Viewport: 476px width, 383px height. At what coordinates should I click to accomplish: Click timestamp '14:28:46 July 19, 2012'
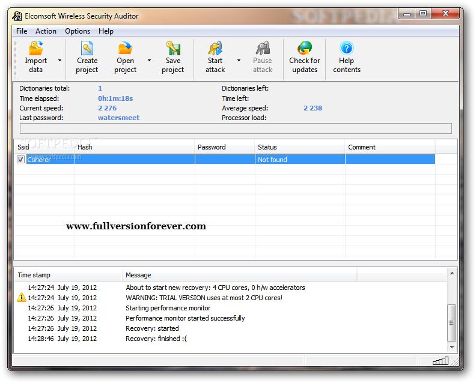point(63,339)
